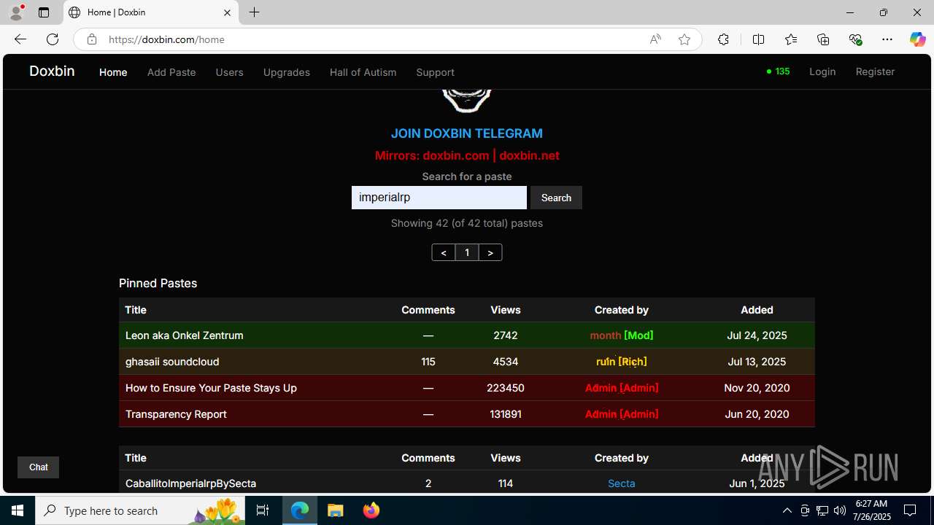This screenshot has height=525, width=934.
Task: Click the 223450 views cell
Action: coord(506,388)
